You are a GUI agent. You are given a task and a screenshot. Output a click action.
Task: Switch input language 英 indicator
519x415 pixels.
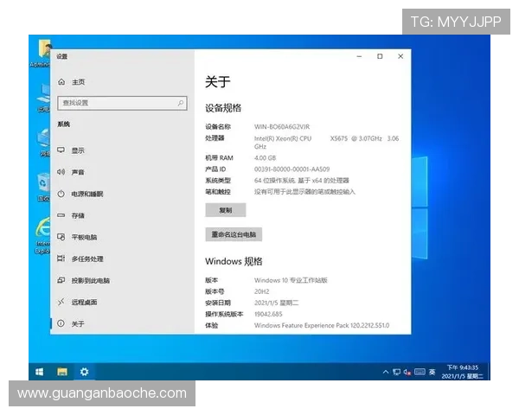pyautogui.click(x=432, y=373)
